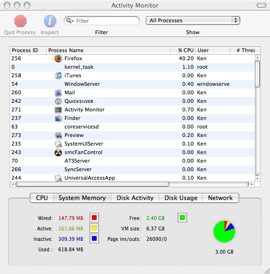This screenshot has height=274, width=270.
Task: Click the Page ins/outs value 26090/0
Action: point(156,239)
